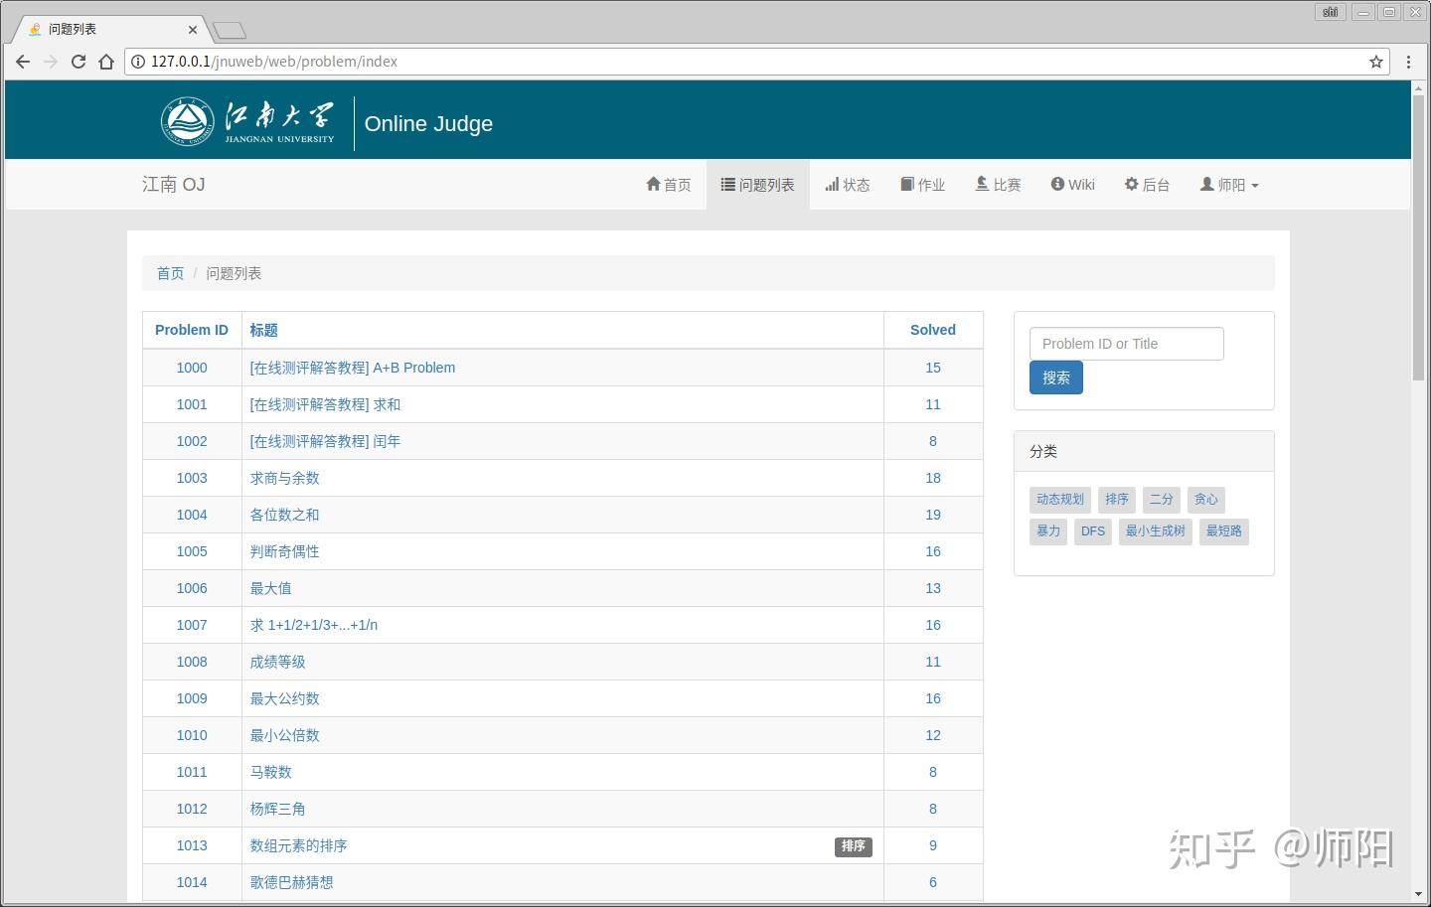The image size is (1431, 907).
Task: Expand the 师阳 user dropdown
Action: (x=1230, y=185)
